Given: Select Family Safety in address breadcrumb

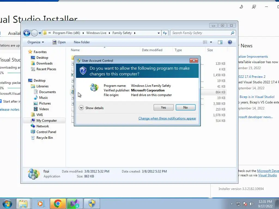Looking at the screenshot, I should click(x=122, y=33).
